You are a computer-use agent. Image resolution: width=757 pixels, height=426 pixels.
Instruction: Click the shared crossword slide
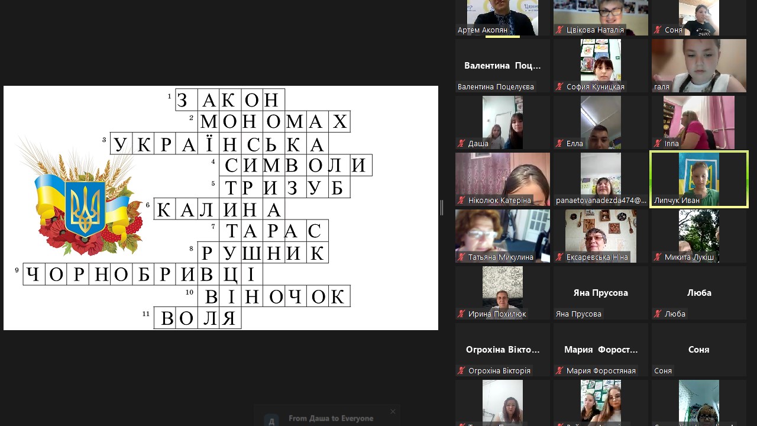pyautogui.click(x=221, y=208)
